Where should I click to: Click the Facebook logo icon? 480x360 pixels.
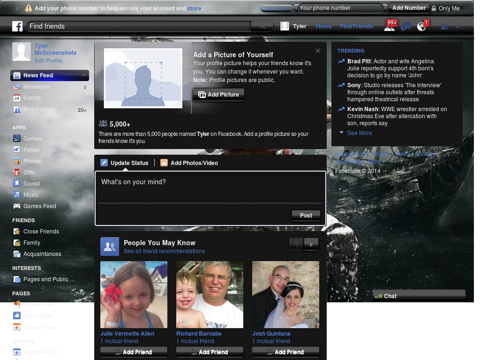point(17,26)
